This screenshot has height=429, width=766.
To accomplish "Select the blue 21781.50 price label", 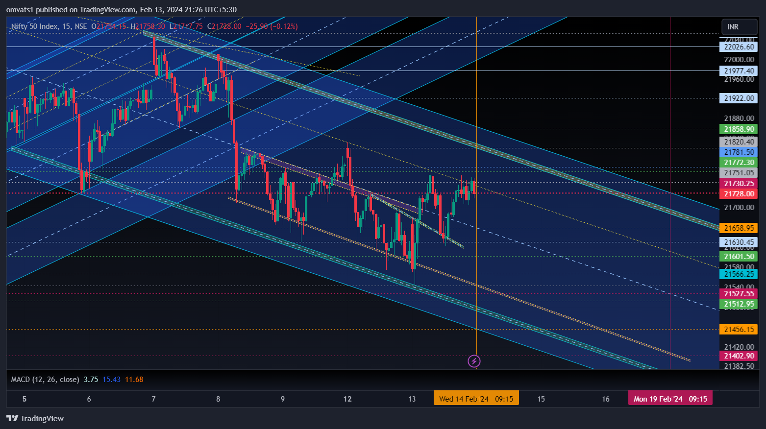I will pos(739,152).
